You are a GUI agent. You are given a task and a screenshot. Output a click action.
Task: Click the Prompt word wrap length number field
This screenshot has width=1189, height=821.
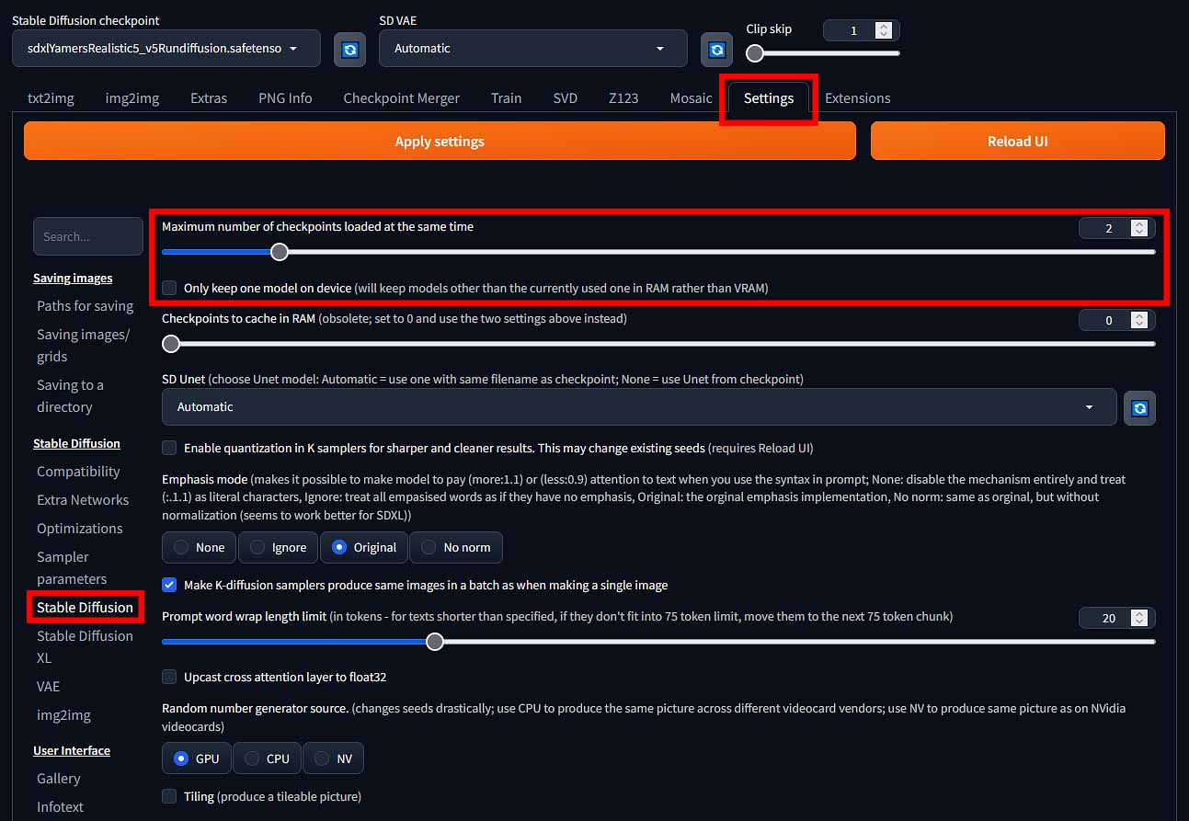pyautogui.click(x=1116, y=618)
